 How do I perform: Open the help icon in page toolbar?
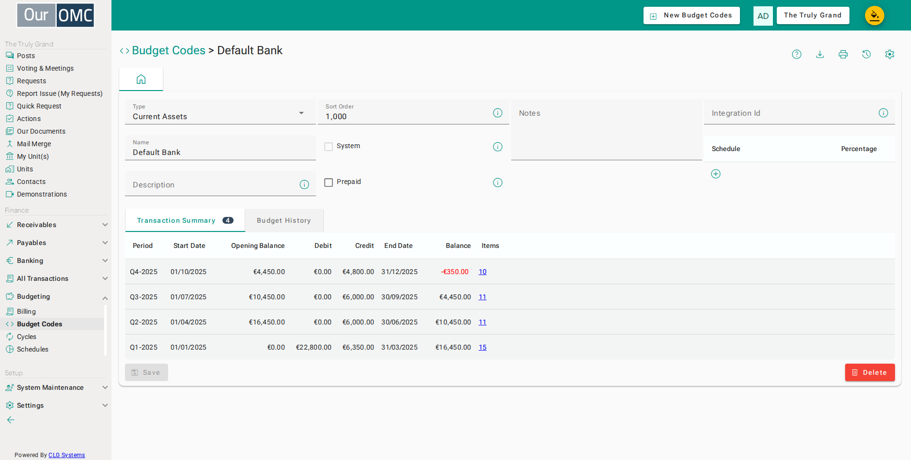(797, 54)
